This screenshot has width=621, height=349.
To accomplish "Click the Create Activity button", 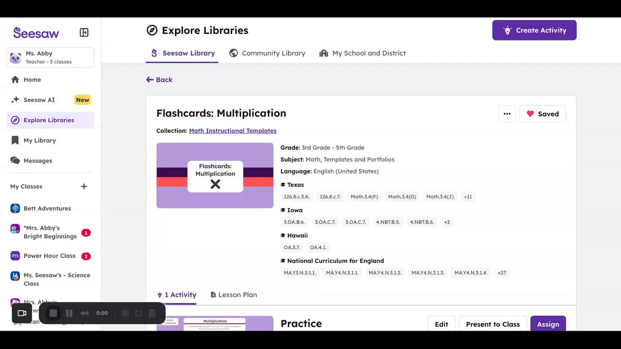I will coord(534,30).
